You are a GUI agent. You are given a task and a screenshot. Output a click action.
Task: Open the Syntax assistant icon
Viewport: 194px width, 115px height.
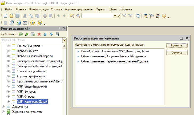click(x=145, y=16)
